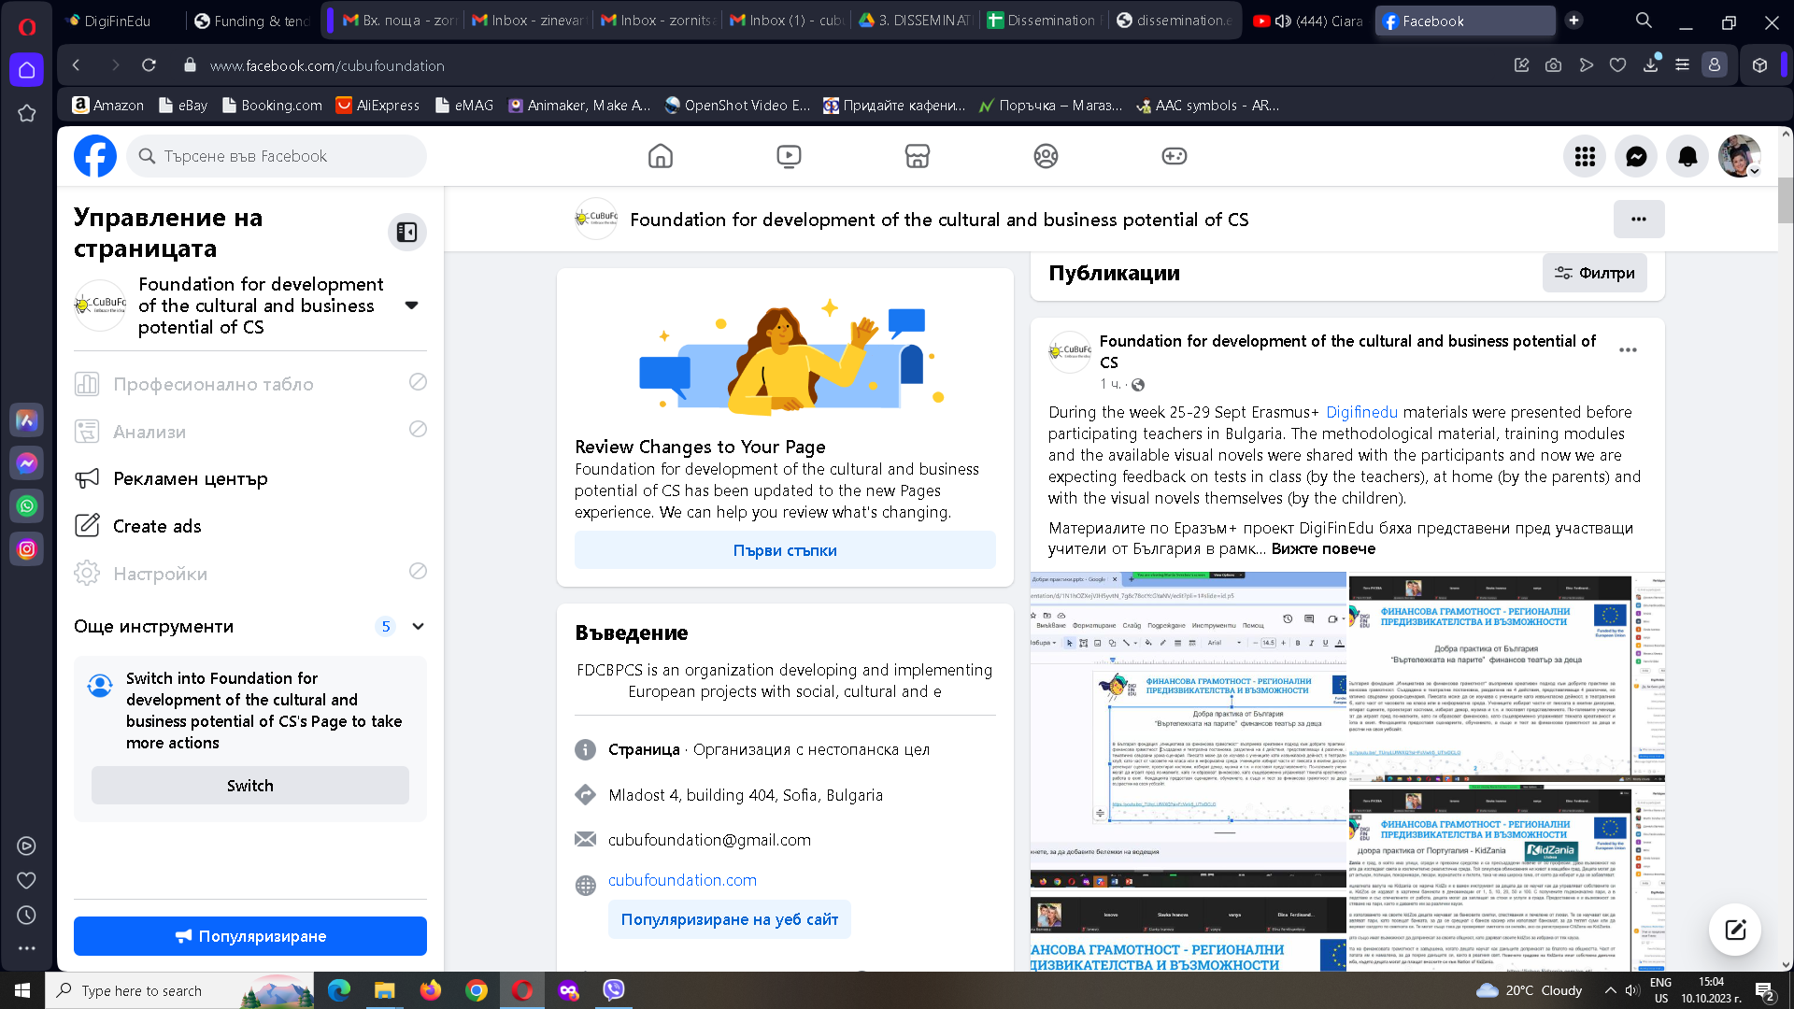Switch to the Funding & tenders tab

click(x=249, y=21)
